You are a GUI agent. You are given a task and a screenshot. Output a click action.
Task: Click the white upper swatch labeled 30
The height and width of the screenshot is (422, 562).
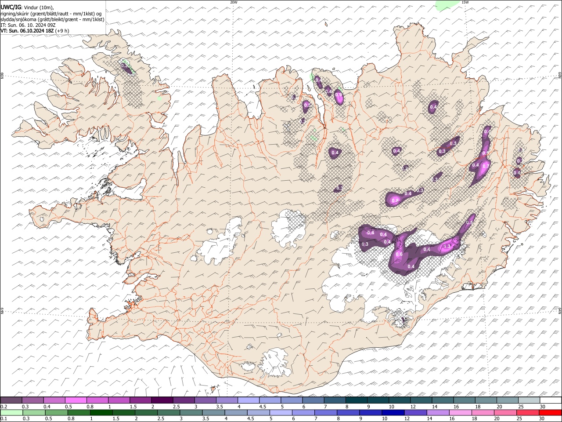[550, 400]
